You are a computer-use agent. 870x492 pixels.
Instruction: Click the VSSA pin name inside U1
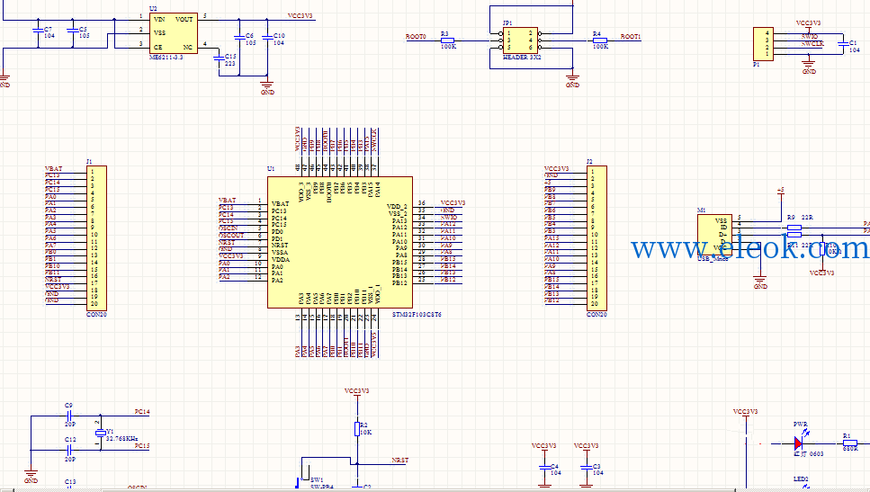tap(280, 253)
